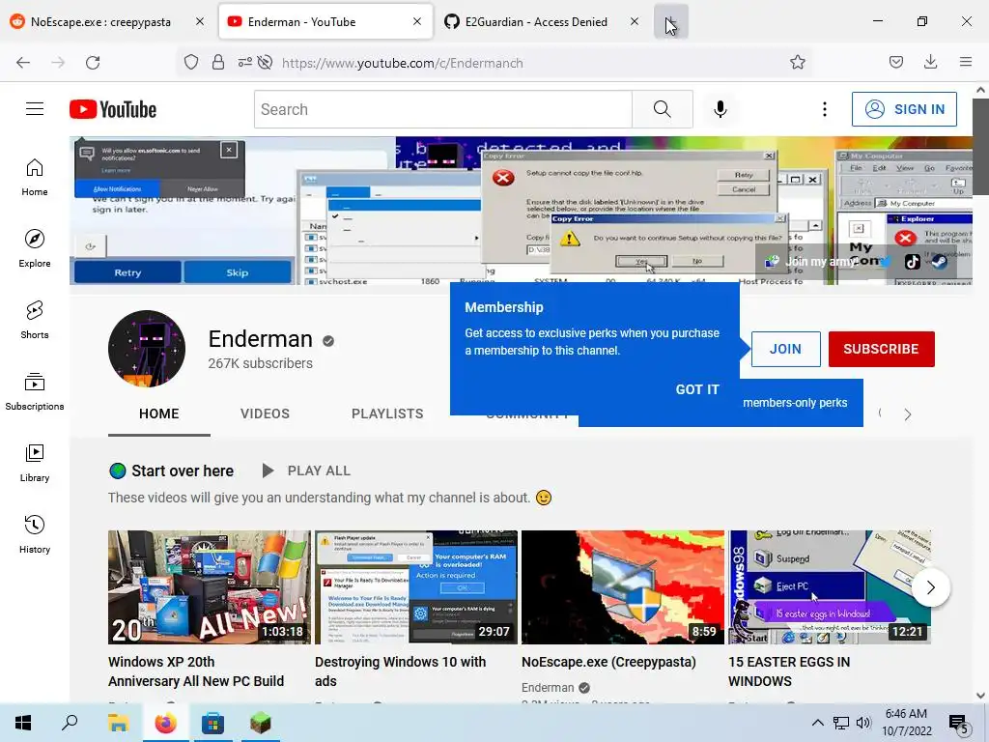Open the Windows Start menu
The image size is (989, 742).
pos(23,723)
